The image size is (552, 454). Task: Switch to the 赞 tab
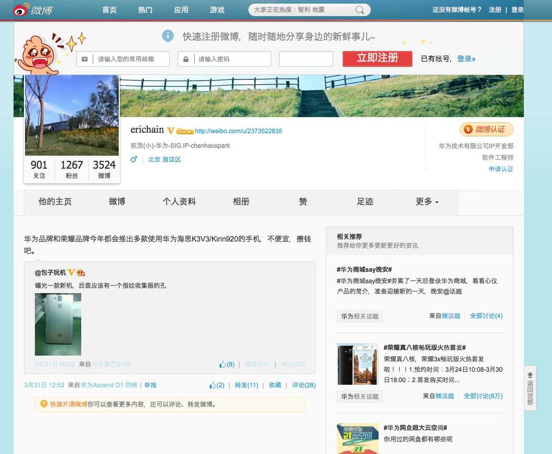(x=303, y=201)
